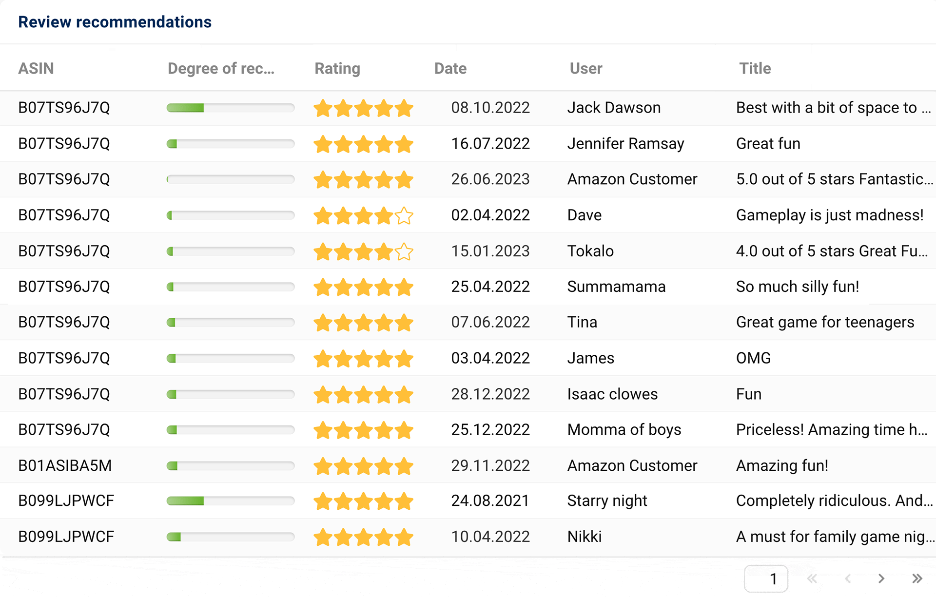Open review titled 'Gameplay is just madness!'
Viewport: 936px width, 597px height.
pos(830,215)
